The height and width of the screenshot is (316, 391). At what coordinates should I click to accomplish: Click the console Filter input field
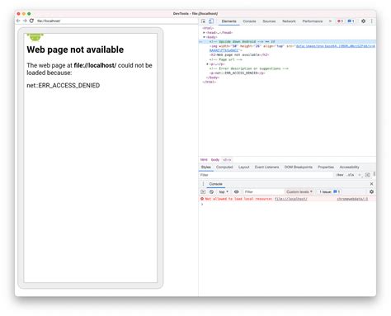[263, 191]
